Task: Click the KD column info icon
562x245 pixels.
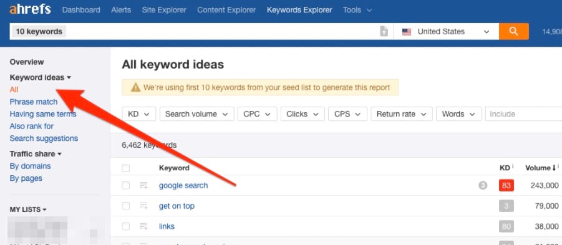Action: coord(513,166)
